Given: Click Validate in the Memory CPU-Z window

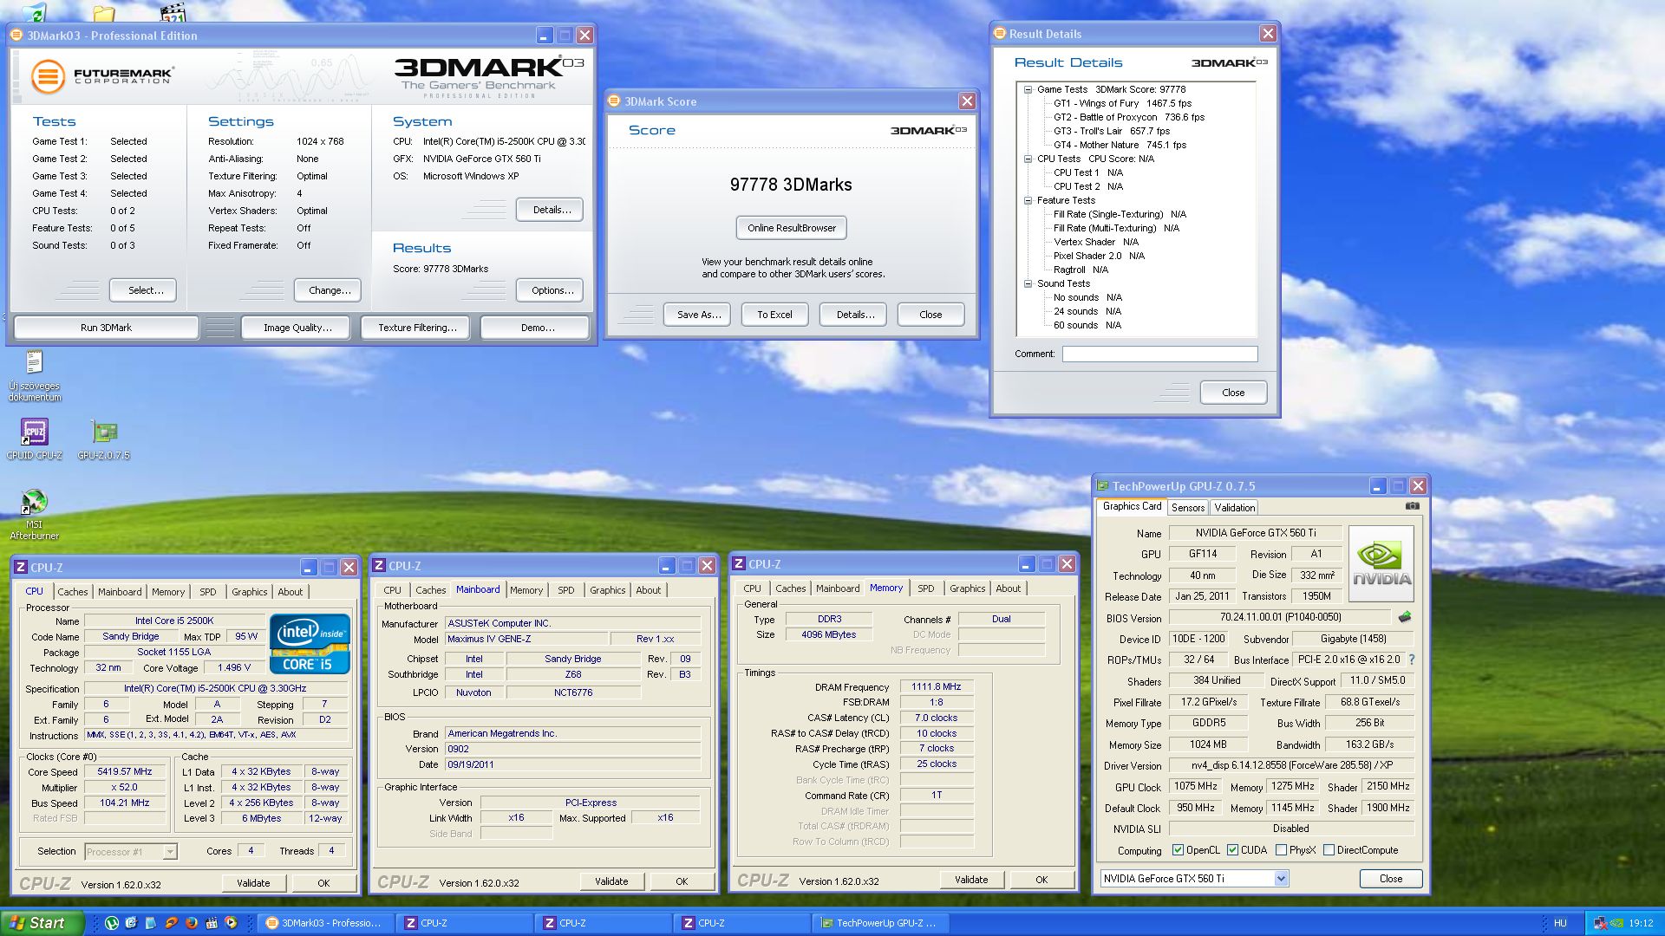Looking at the screenshot, I should tap(971, 880).
